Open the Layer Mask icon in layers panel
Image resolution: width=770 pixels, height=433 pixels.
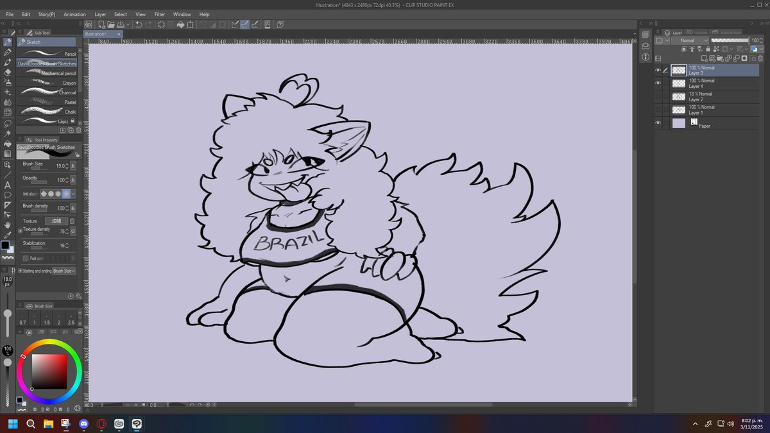(744, 58)
